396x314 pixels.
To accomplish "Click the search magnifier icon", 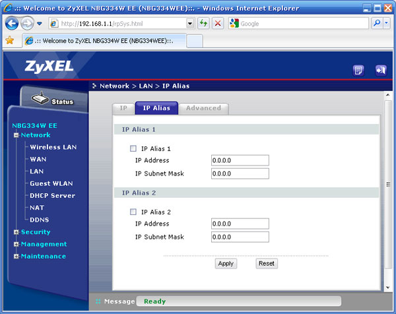I will pos(377,23).
